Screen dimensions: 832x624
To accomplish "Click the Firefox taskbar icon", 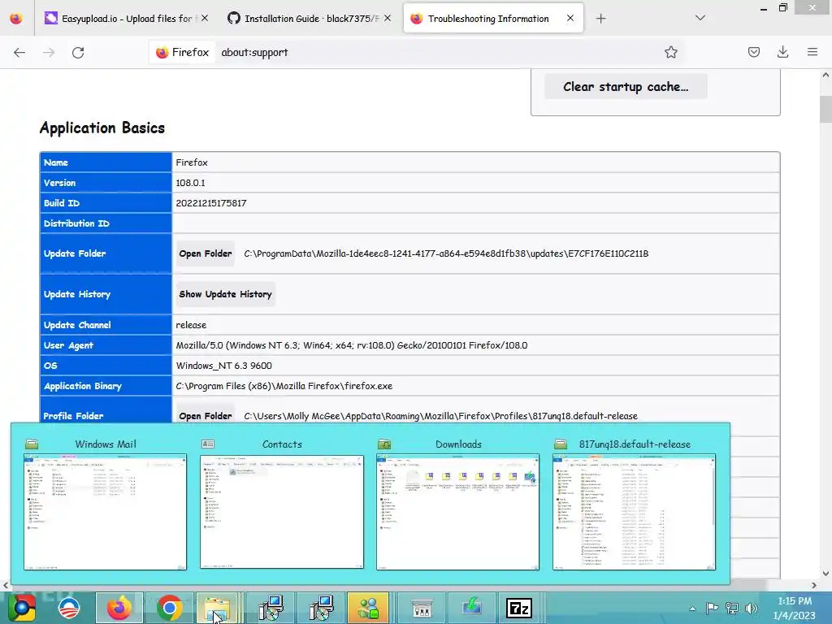I will click(x=119, y=608).
